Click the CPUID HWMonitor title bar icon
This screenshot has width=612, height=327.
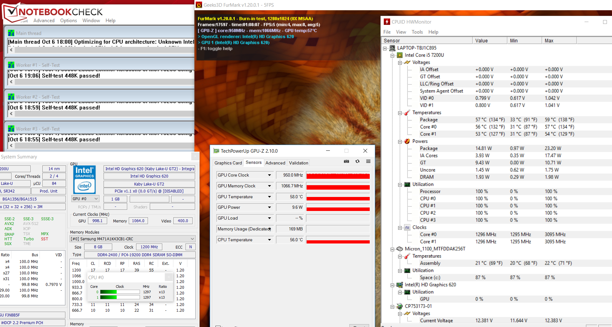tap(387, 22)
